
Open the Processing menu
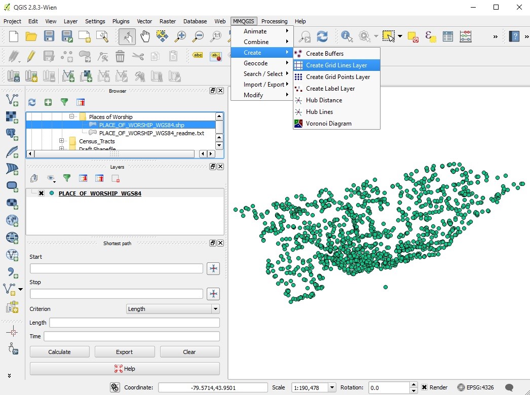(275, 21)
